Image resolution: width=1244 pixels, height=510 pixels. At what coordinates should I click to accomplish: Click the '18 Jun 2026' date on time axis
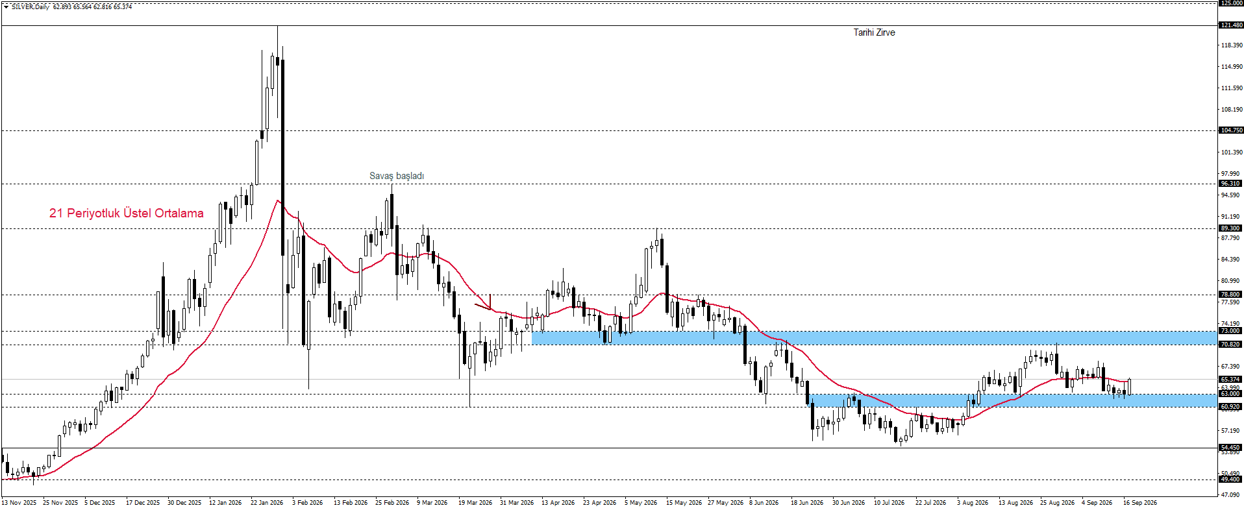[x=807, y=503]
